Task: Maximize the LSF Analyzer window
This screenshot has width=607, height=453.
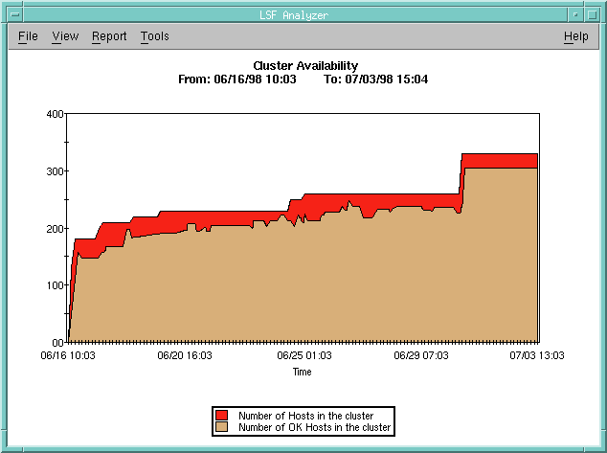Action: [x=592, y=15]
